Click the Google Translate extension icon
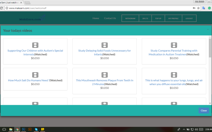 click(204, 8)
